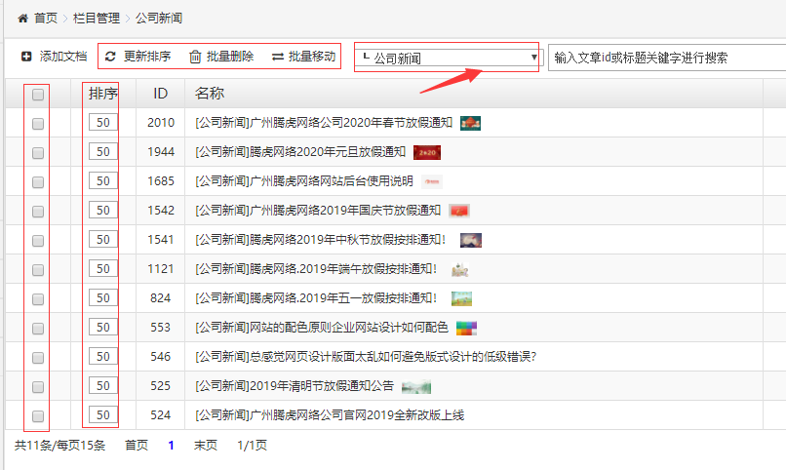
Task: Check the box for article ID 2010
Action: (x=38, y=124)
